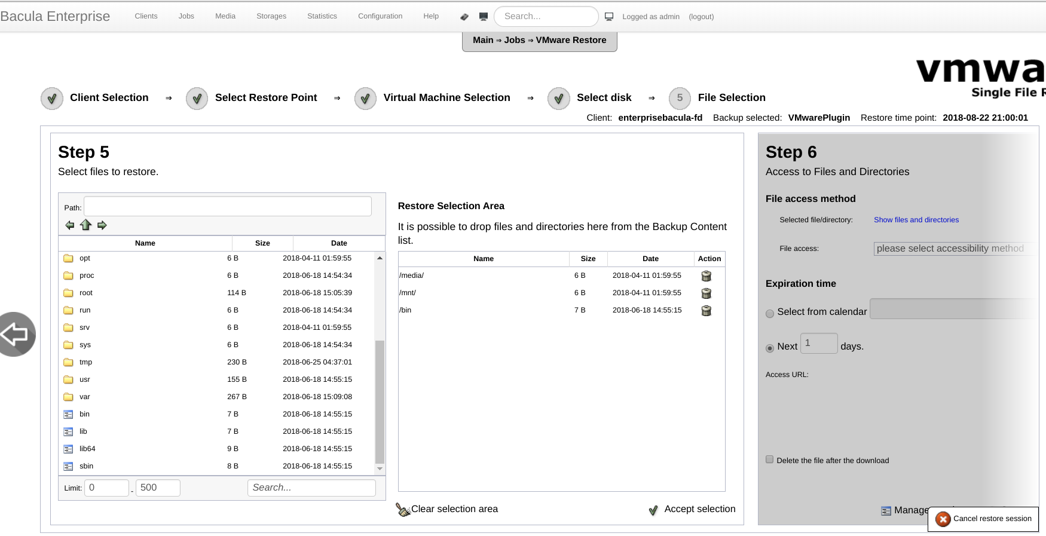Sort backup content by Size column
The image size is (1046, 536).
tap(262, 243)
